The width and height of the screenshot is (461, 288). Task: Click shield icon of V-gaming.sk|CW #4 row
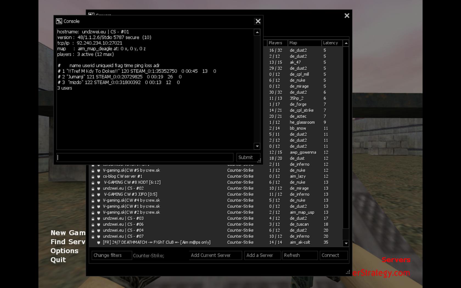pos(99,201)
